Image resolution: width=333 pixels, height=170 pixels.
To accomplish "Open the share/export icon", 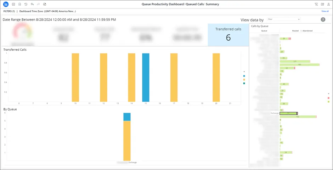I will click(322, 4).
